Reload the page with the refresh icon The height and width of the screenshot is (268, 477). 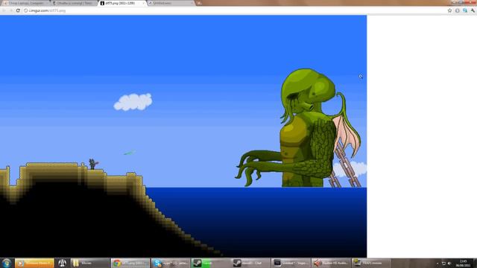click(x=18, y=10)
